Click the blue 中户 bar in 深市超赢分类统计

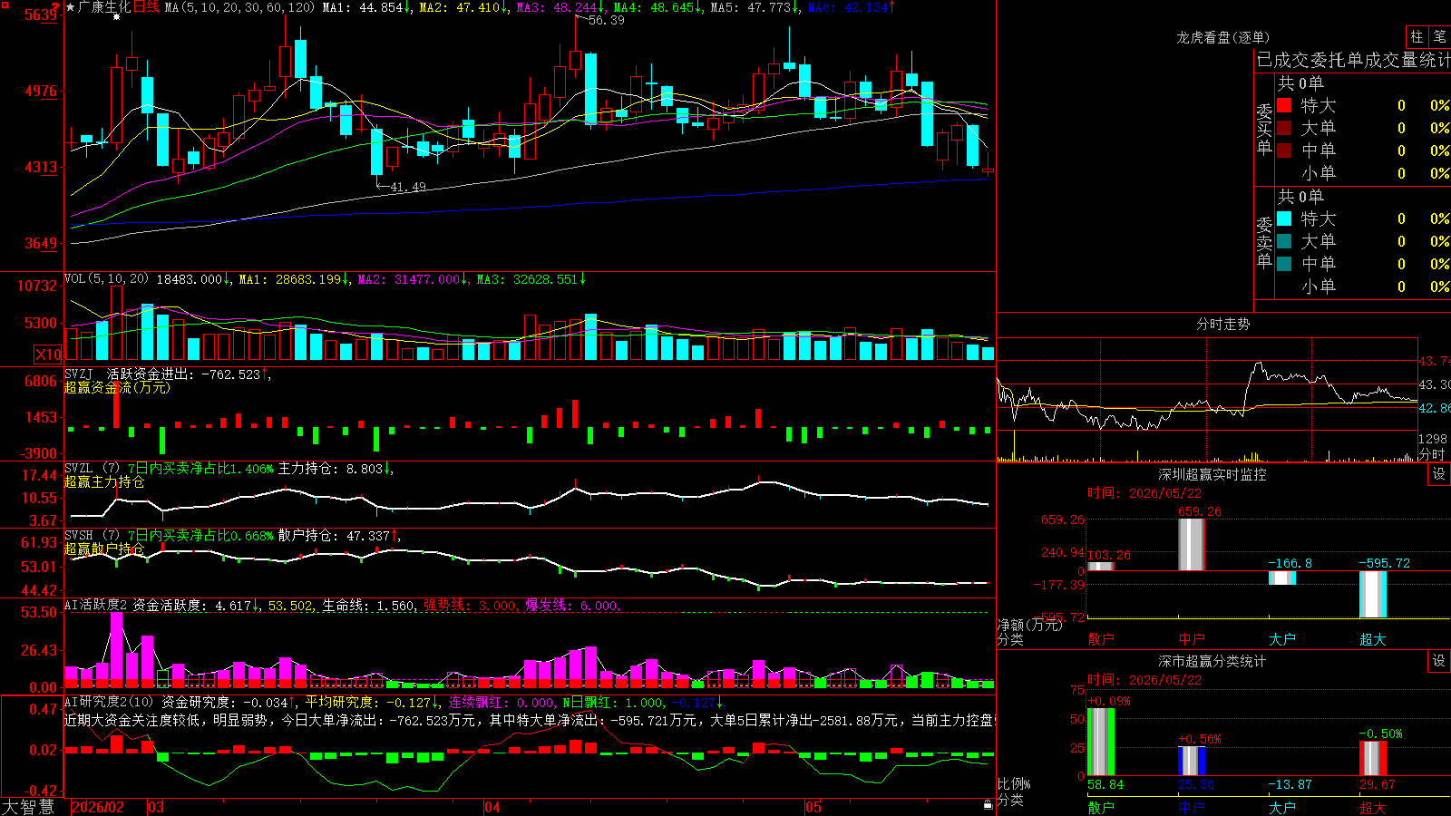(x=1192, y=761)
